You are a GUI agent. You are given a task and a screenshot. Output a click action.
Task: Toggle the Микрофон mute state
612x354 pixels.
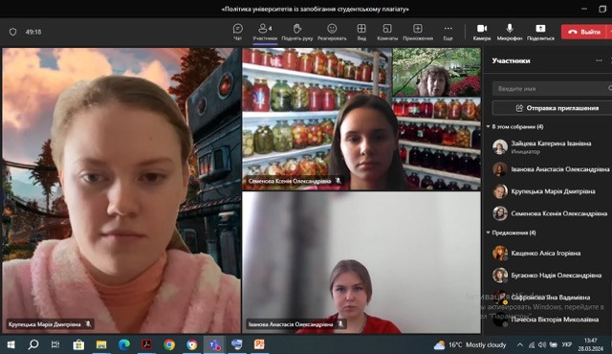tap(510, 32)
